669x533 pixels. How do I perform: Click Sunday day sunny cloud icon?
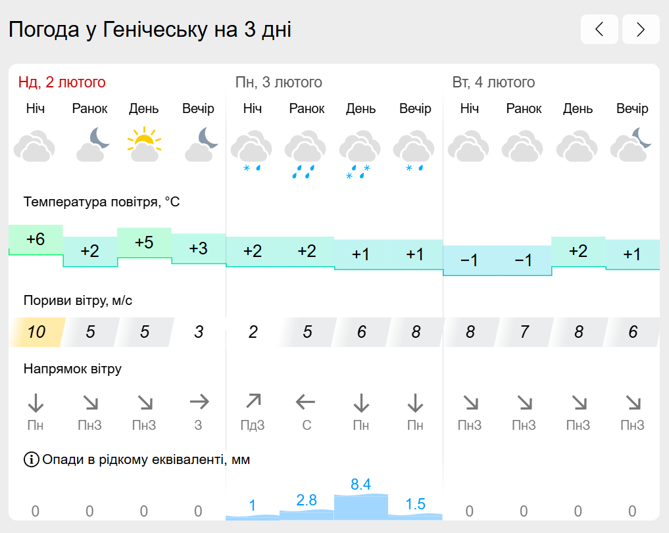[144, 144]
